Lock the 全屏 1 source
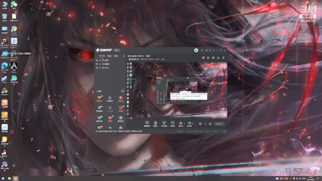Image resolution: width=322 pixels, height=181 pixels. [x=100, y=60]
